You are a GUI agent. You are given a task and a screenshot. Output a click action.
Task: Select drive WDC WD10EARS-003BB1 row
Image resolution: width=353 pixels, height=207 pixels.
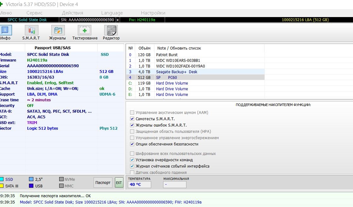click(195, 61)
